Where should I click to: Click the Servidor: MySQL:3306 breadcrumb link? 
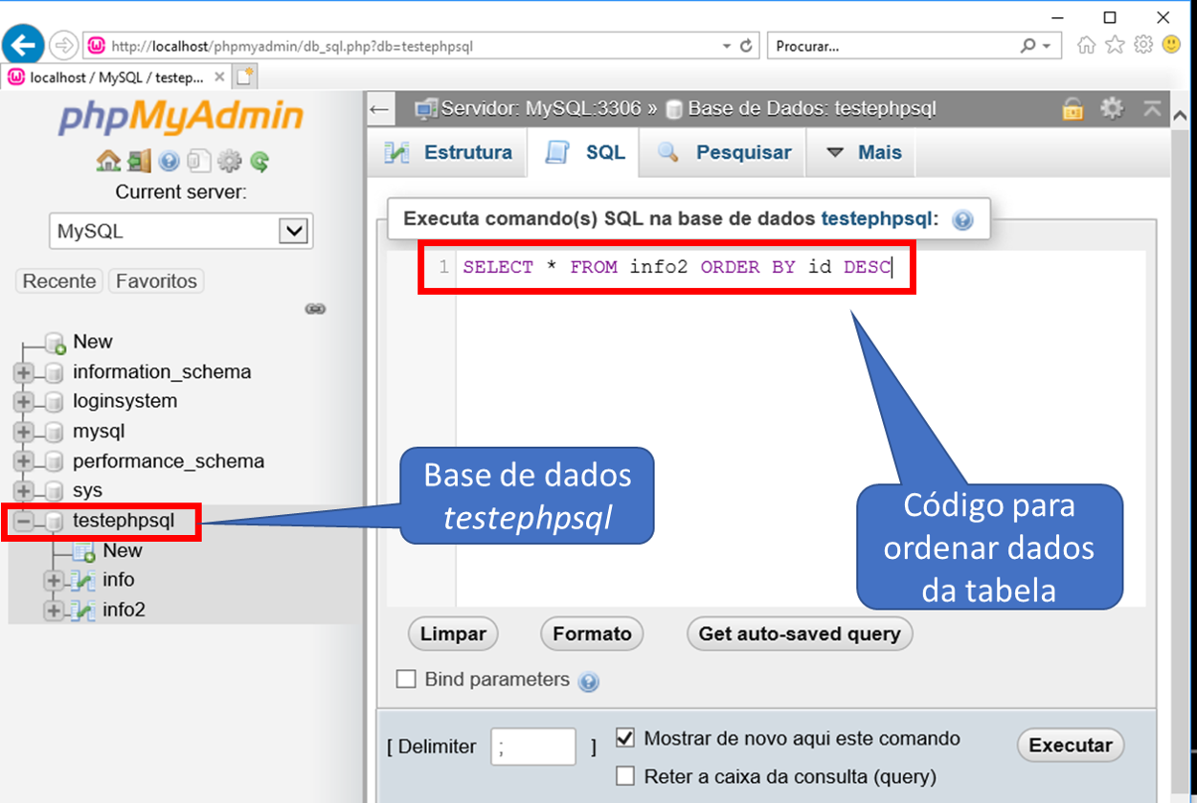pyautogui.click(x=541, y=109)
